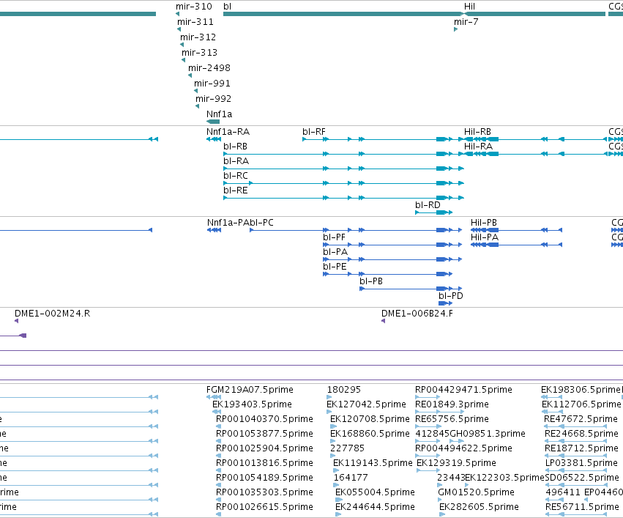Click the DME1-002M24.R BAC end label
Viewport: 623px width, 518px height.
pyautogui.click(x=53, y=314)
